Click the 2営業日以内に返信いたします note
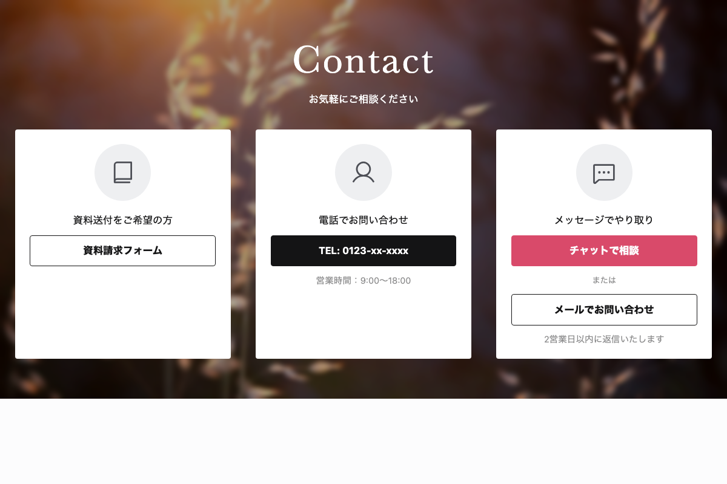727x484 pixels. 604,339
